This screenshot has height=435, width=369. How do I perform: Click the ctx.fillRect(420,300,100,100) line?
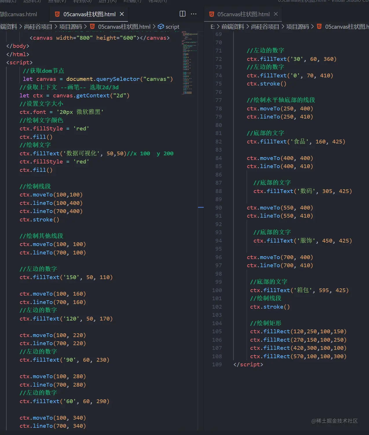(298, 348)
